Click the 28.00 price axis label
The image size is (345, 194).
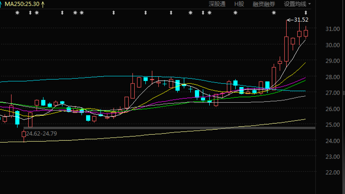click(332, 77)
